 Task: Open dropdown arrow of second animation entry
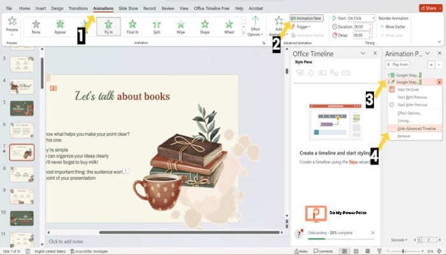(x=440, y=82)
